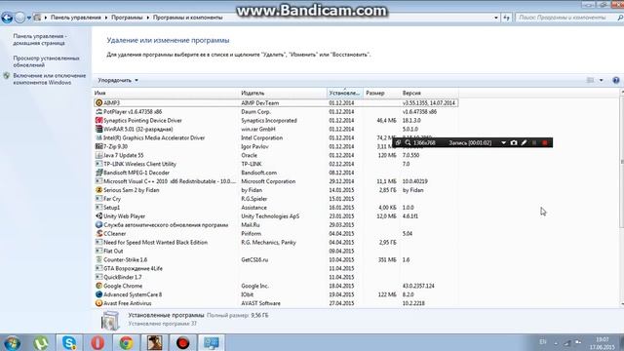This screenshot has height=351, width=624.
Task: Select the Flat Out row
Action: click(x=275, y=252)
